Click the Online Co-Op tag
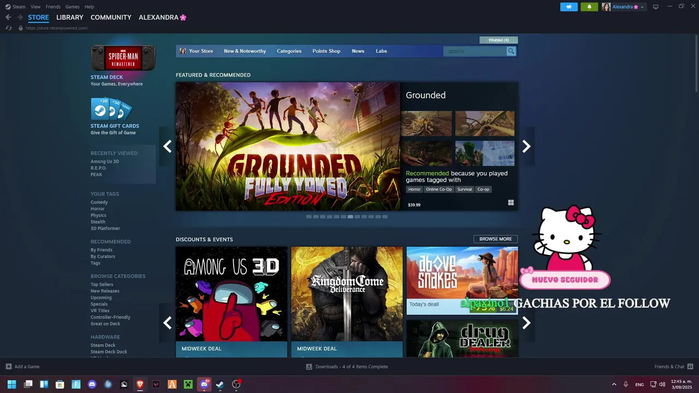699x393 pixels. pyautogui.click(x=439, y=189)
